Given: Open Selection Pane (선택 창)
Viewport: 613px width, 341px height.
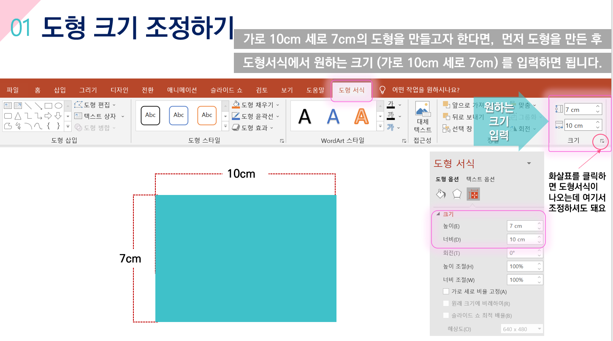Looking at the screenshot, I should coord(457,129).
